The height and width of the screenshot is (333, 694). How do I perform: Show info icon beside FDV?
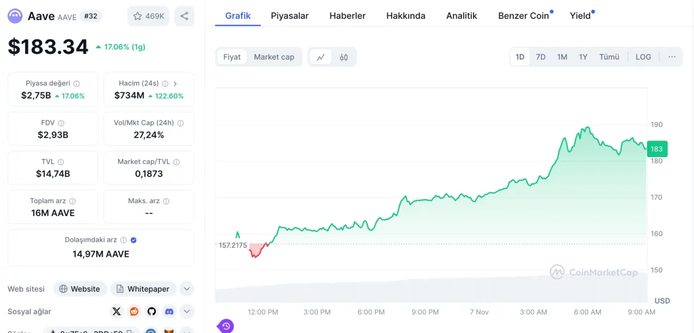[x=61, y=122]
